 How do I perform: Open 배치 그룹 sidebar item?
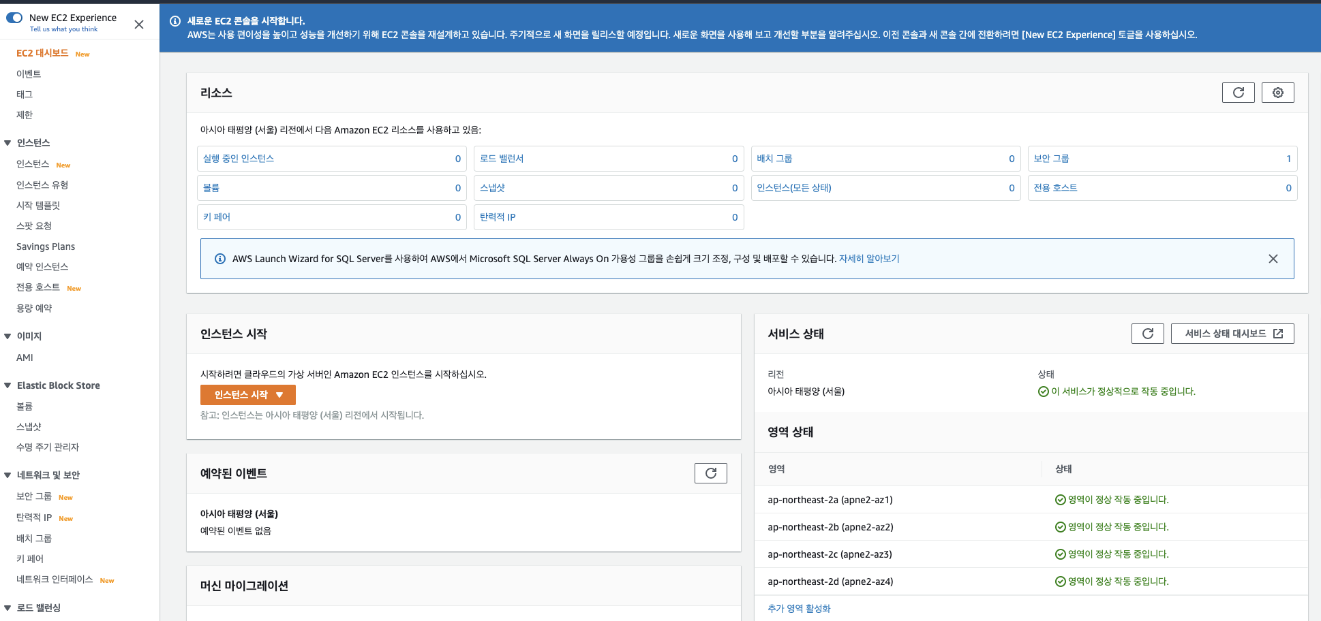pos(34,538)
